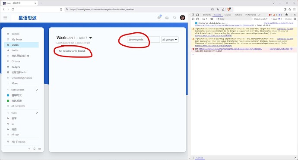Click the console Filter field
298x160 pixels.
coord(235,19)
